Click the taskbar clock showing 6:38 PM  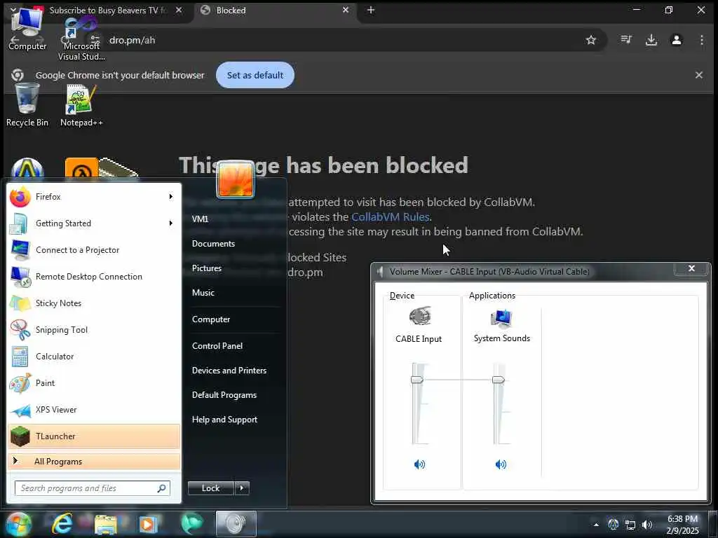682,525
